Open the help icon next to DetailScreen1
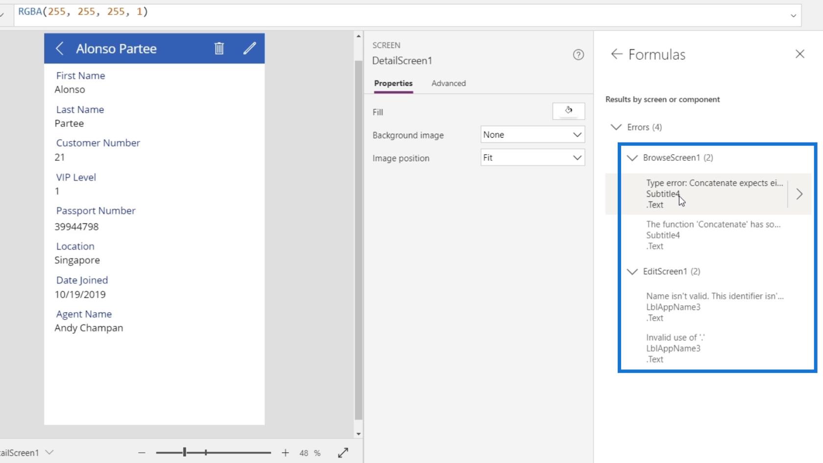The image size is (823, 463). point(578,54)
